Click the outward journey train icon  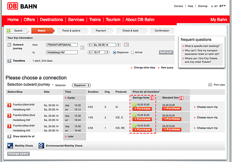click(9, 45)
